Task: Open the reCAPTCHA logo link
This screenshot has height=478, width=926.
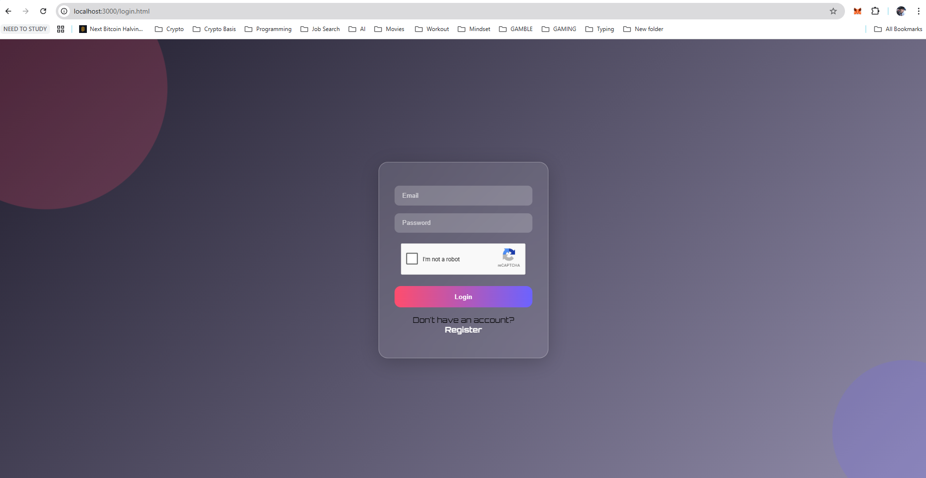Action: 509,257
